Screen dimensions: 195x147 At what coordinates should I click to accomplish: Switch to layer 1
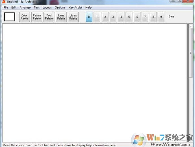pyautogui.click(x=97, y=17)
